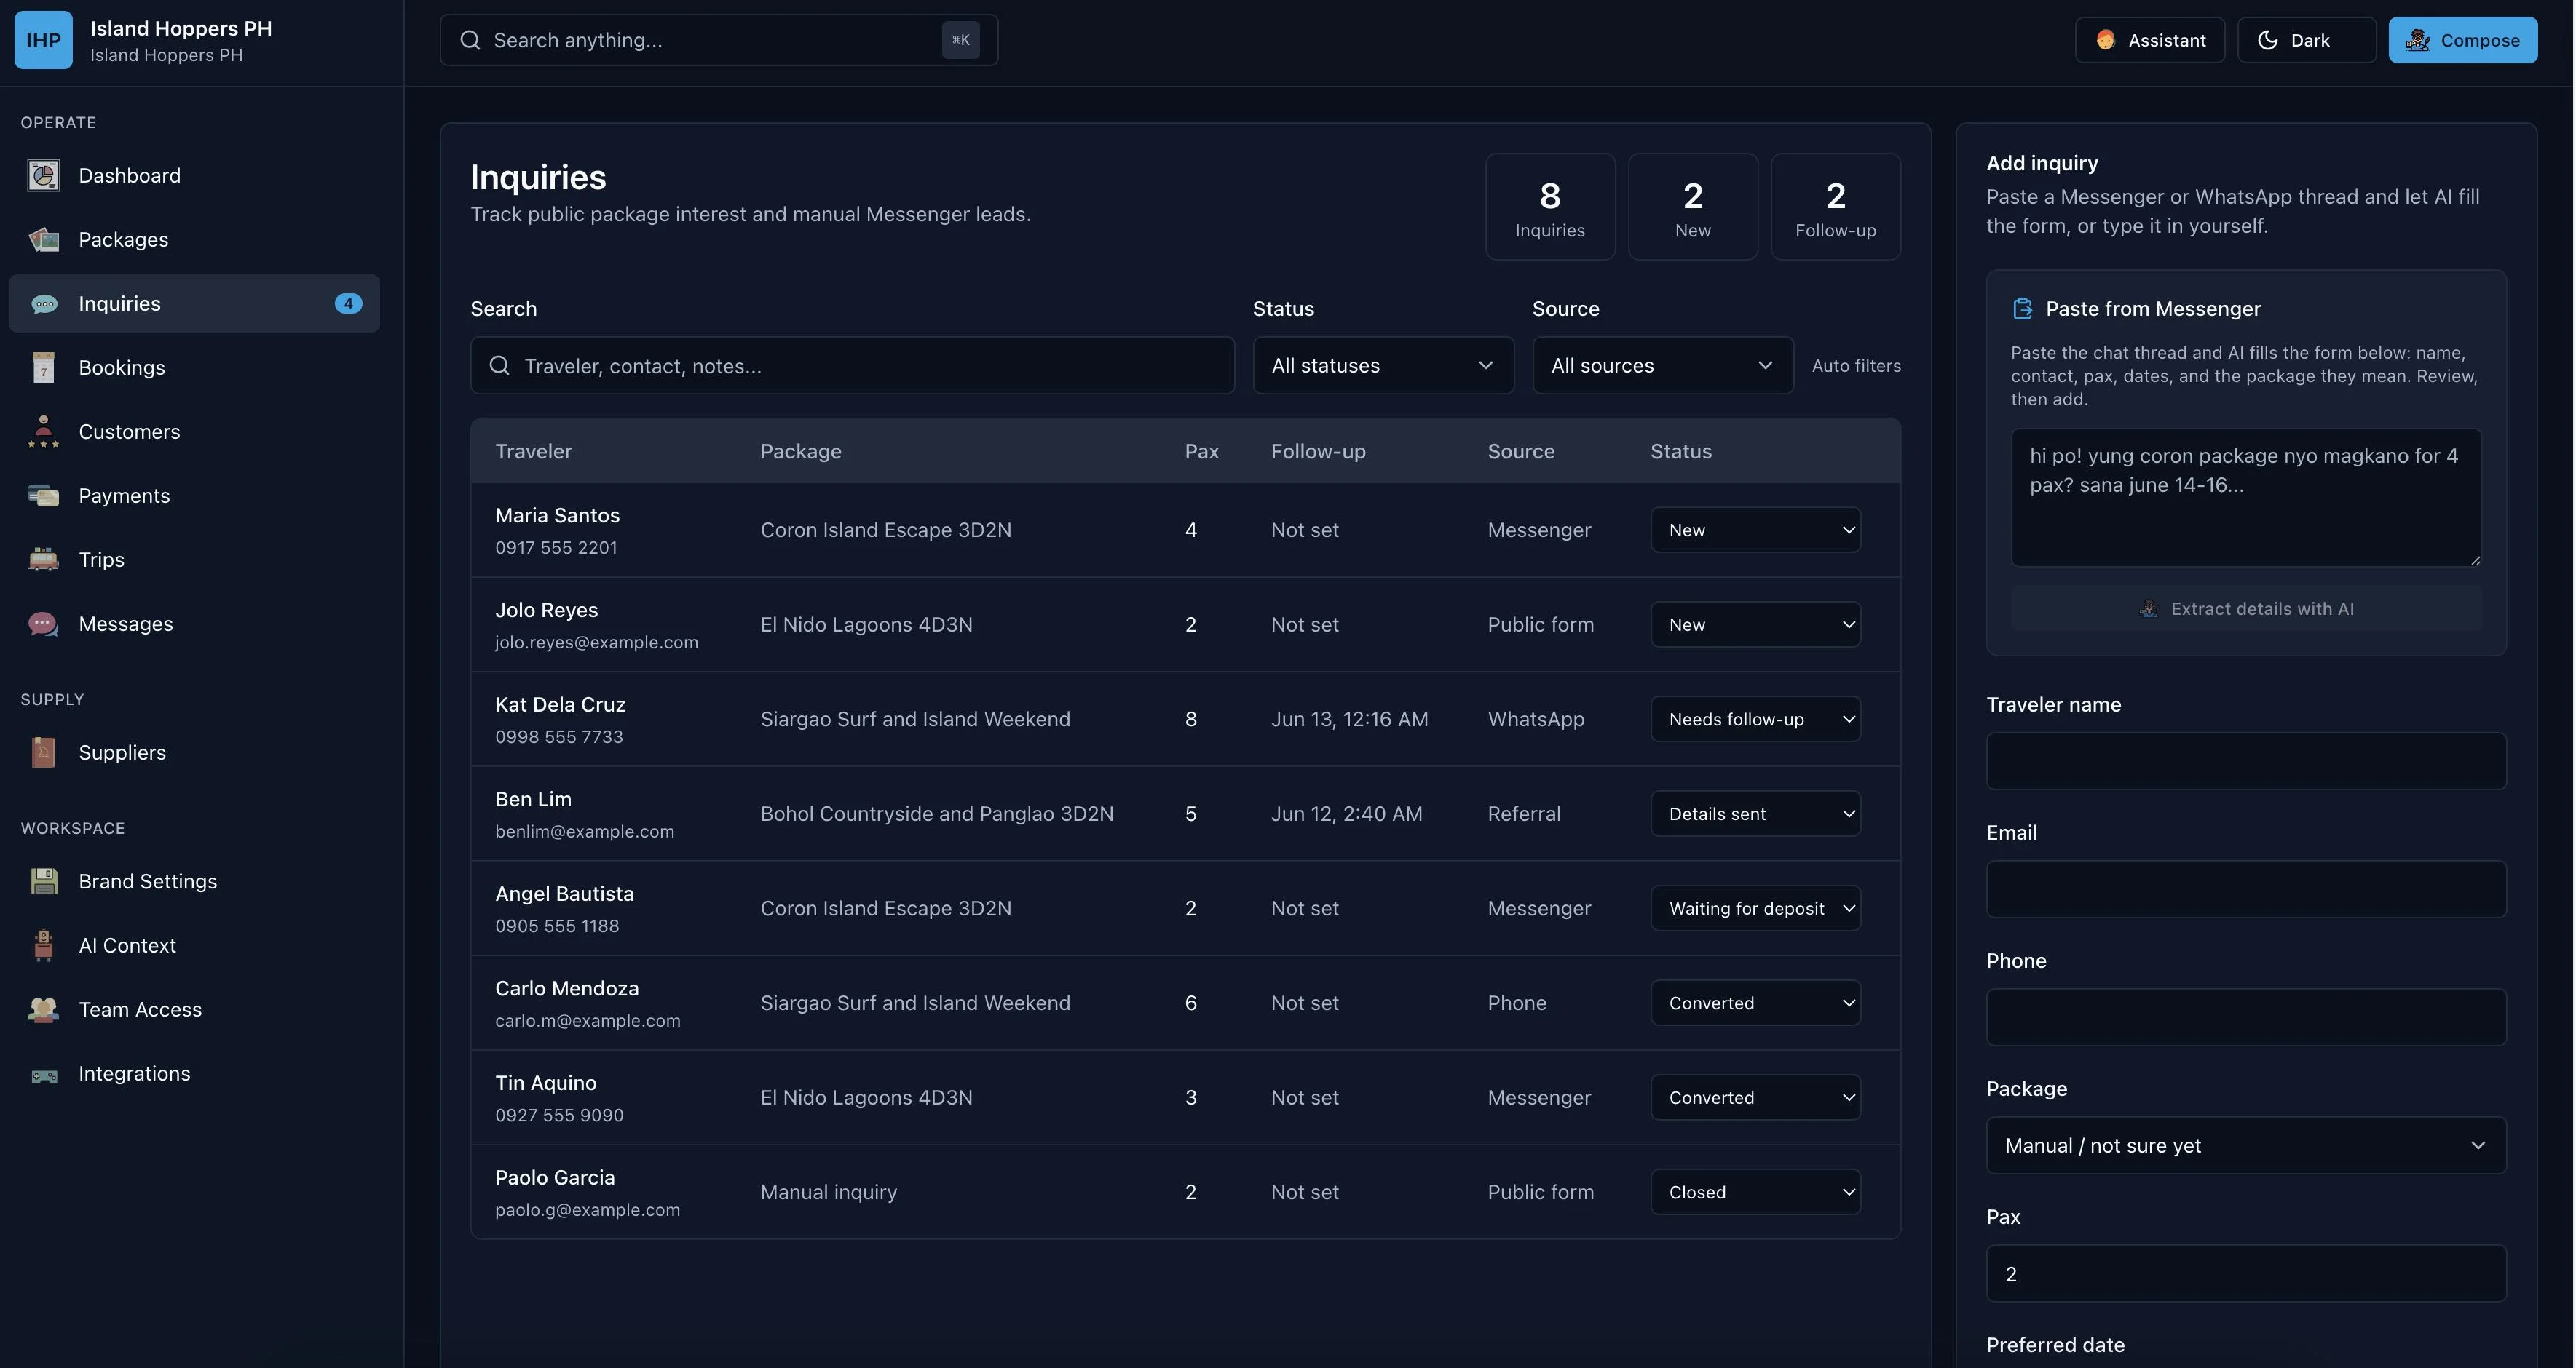Click the Trips vehicle icon
Screen dimensions: 2576x1368
pyautogui.click(x=43, y=560)
